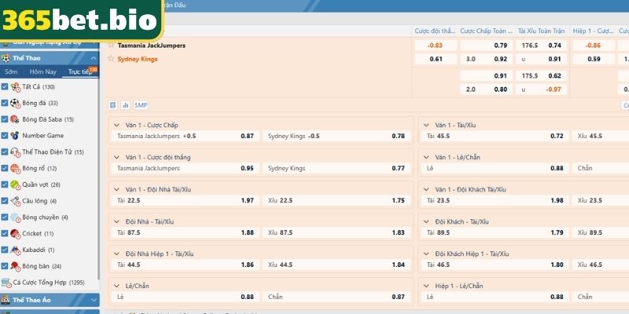Click the Tất Cả sports balls icon

(x=16, y=87)
